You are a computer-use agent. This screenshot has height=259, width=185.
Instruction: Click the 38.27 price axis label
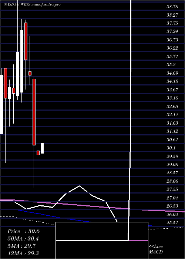[x=172, y=15]
